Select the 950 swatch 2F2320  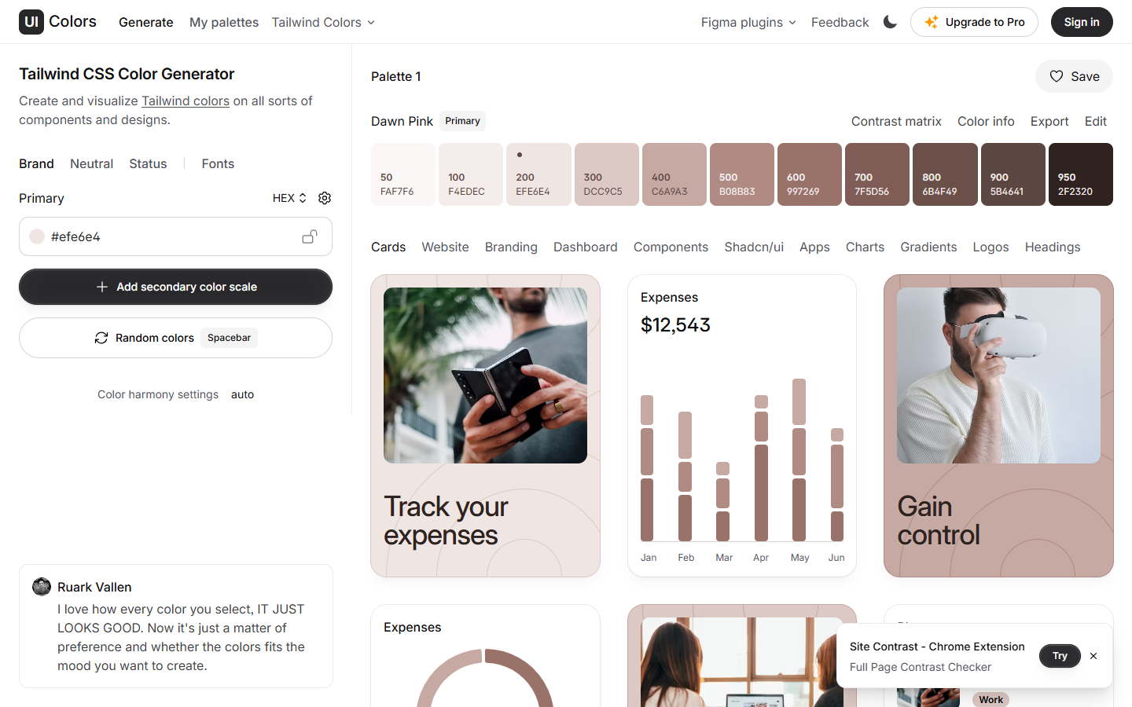(1081, 174)
